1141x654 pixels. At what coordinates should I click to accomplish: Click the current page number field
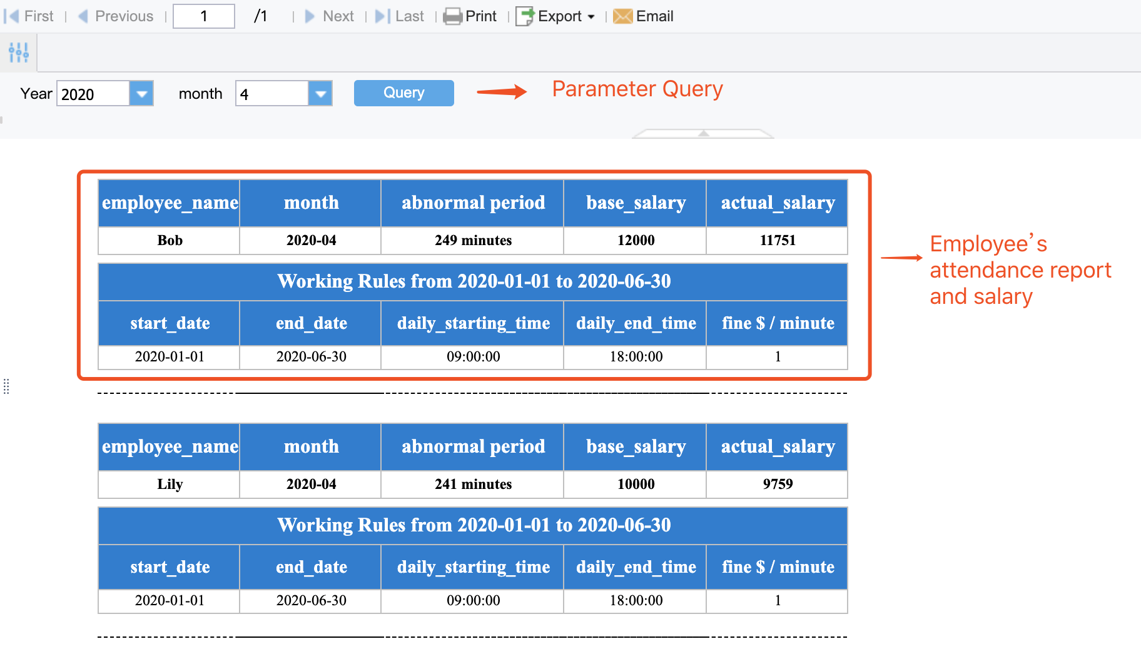click(x=204, y=16)
